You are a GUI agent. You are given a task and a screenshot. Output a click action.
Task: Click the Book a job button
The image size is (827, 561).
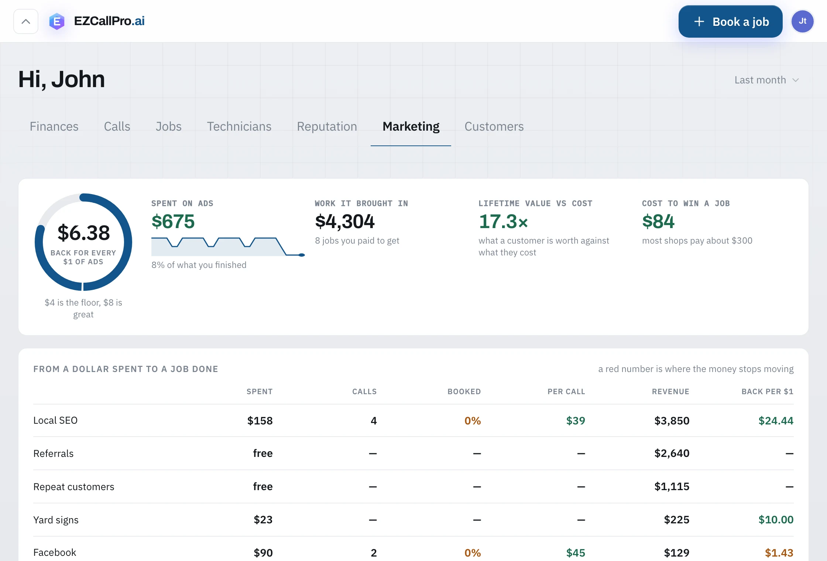point(730,21)
